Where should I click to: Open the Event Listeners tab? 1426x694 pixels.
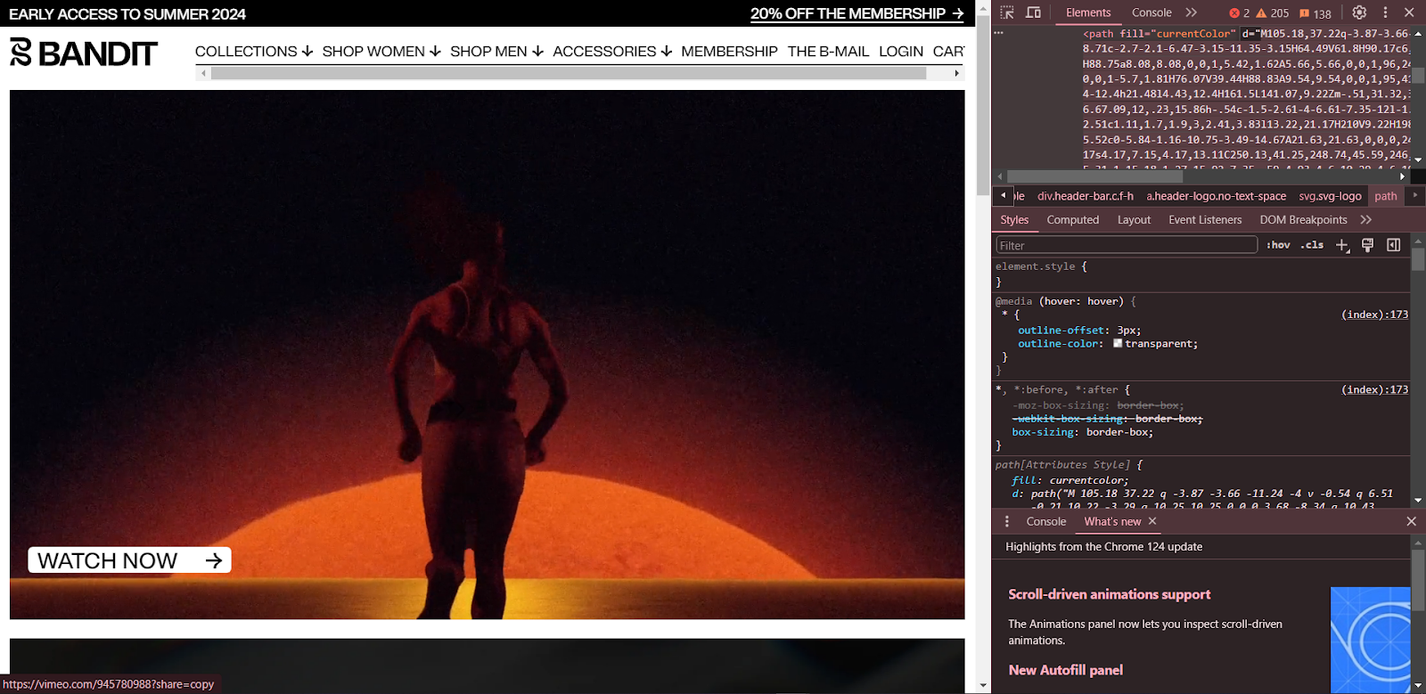[1205, 220]
